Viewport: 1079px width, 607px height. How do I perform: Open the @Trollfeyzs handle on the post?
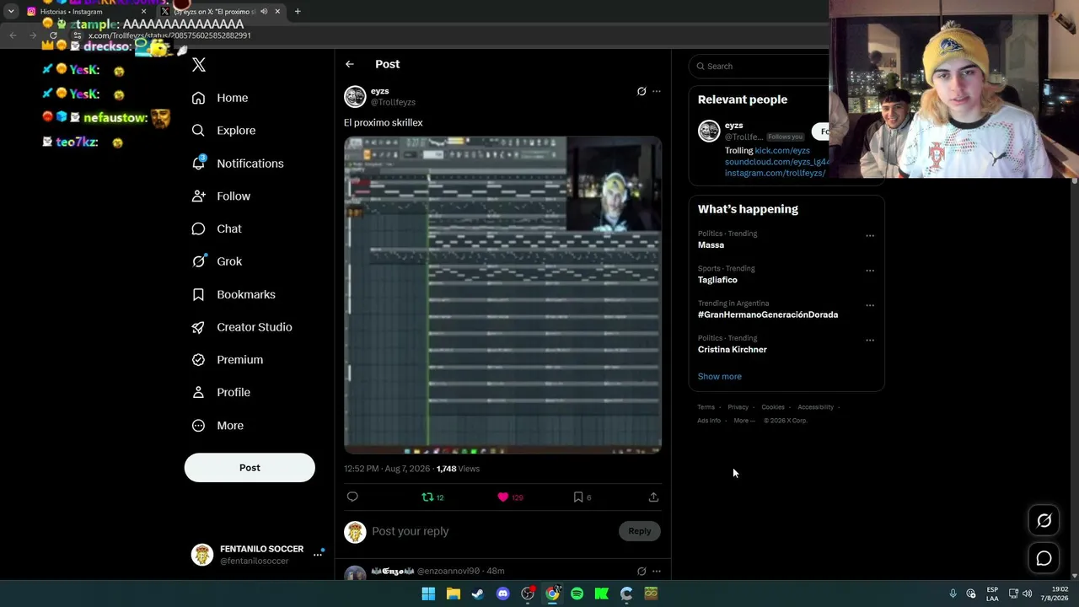(393, 102)
